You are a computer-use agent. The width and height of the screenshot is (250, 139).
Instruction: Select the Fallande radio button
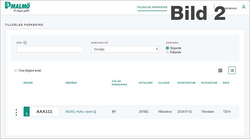click(x=167, y=52)
